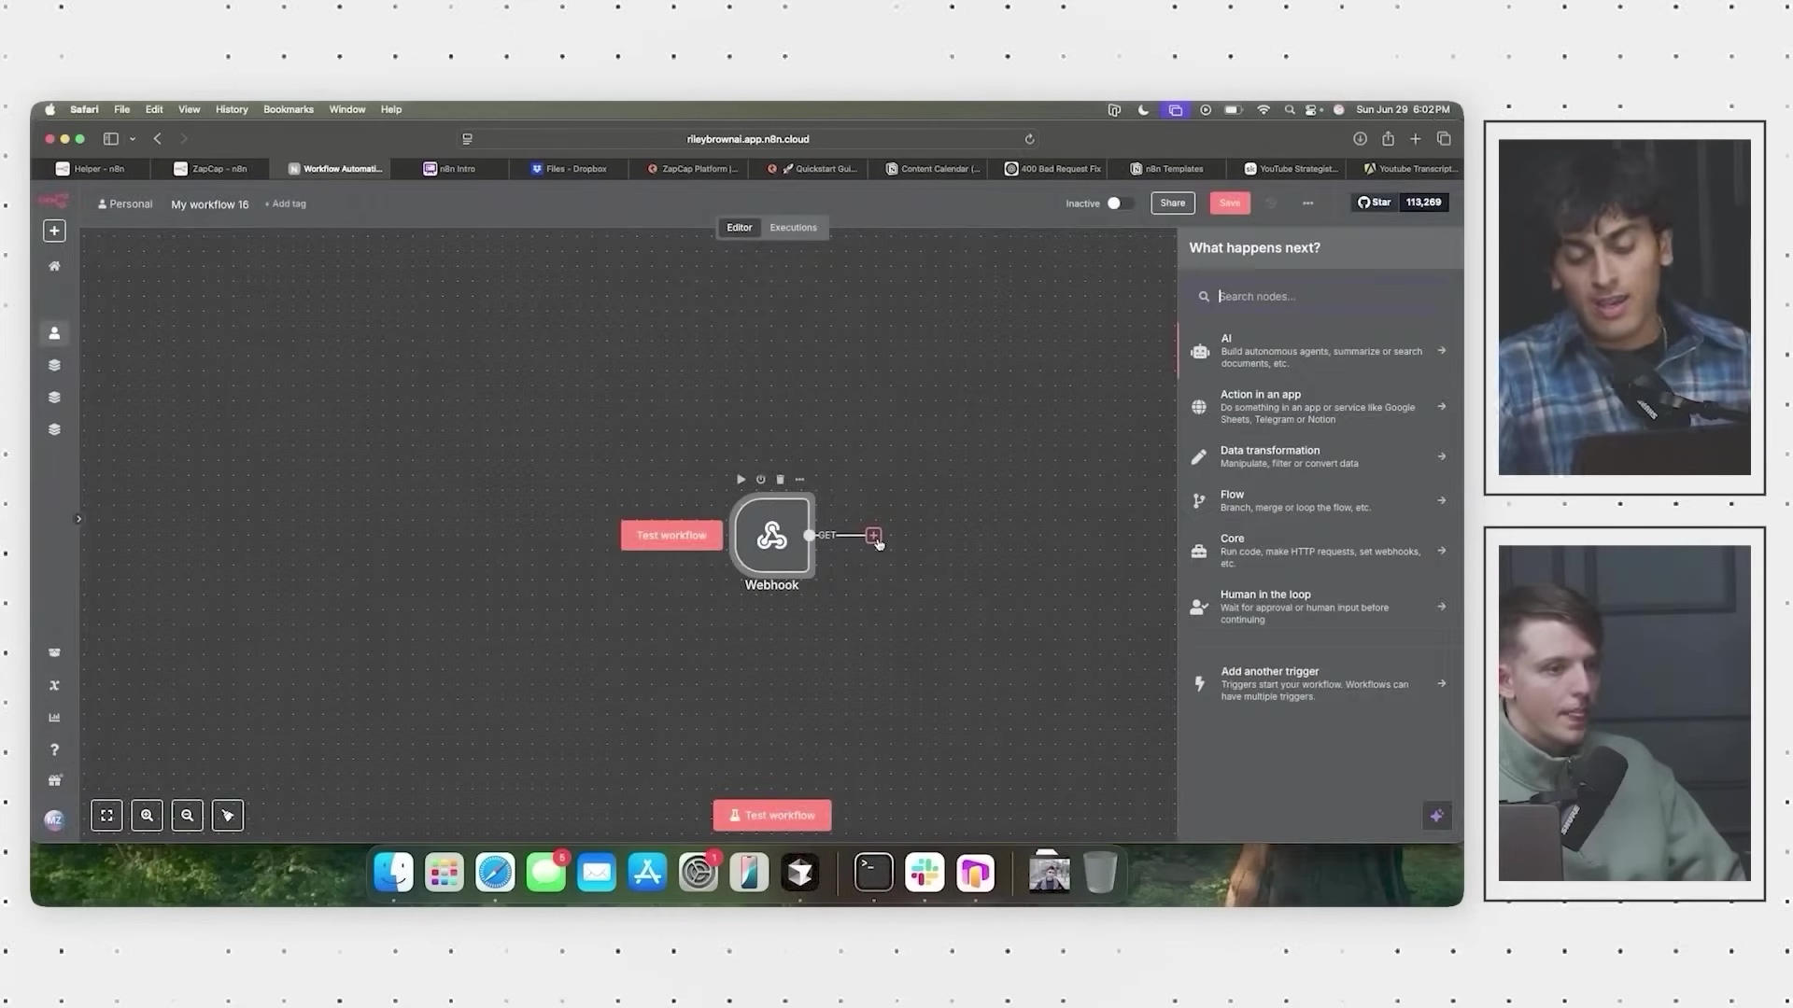Open Finder from the Dock

393,873
